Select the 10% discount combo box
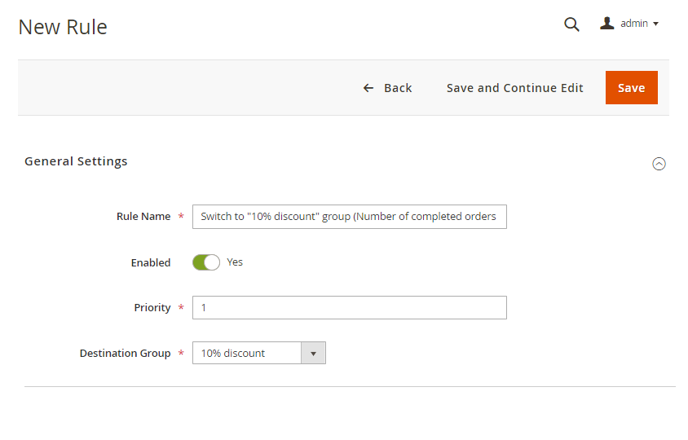The height and width of the screenshot is (440, 688). (247, 353)
